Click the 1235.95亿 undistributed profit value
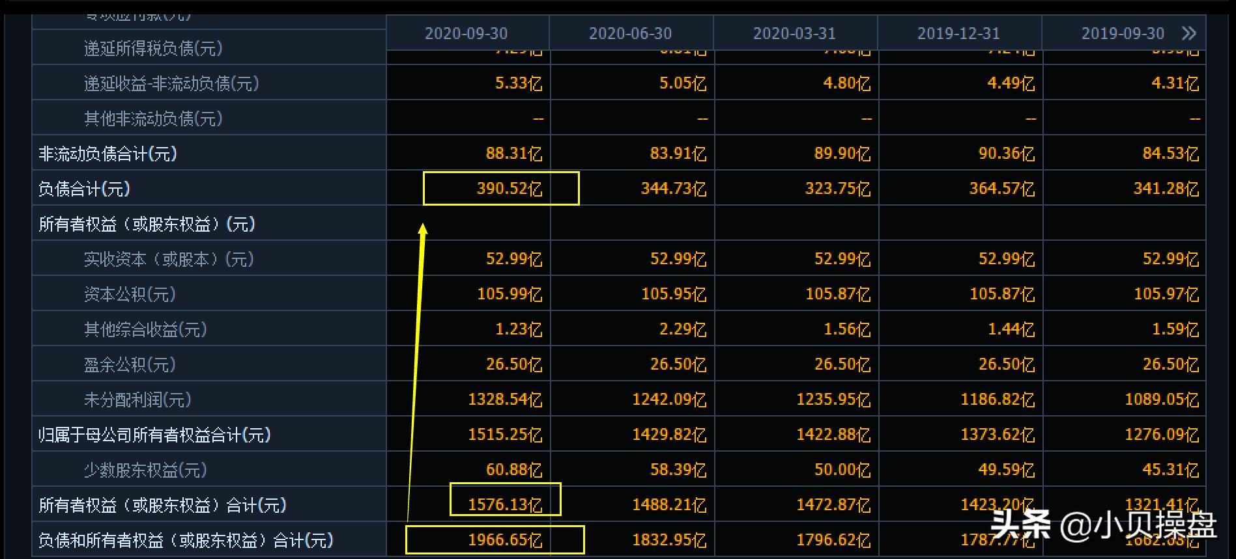Viewport: 1236px width, 559px height. click(x=833, y=400)
